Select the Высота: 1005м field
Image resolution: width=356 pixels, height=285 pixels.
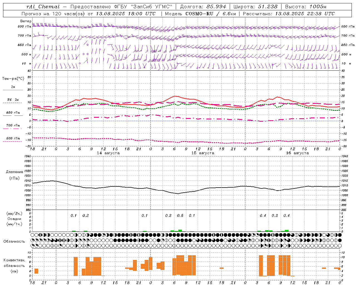(x=306, y=7)
